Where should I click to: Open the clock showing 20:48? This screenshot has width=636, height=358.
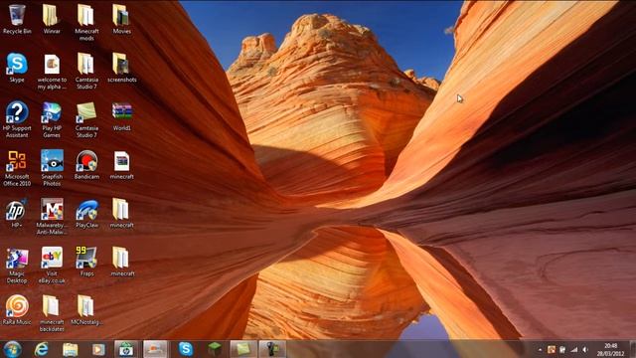point(610,349)
